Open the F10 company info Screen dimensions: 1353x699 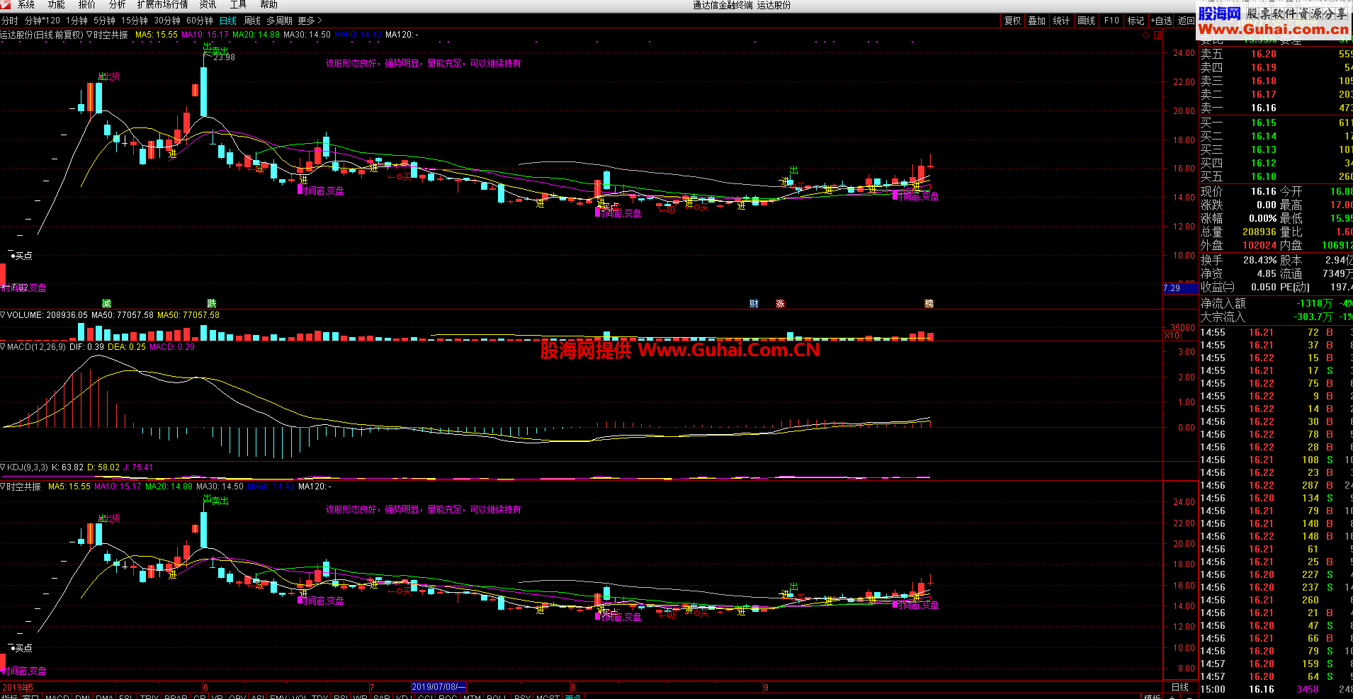1111,21
